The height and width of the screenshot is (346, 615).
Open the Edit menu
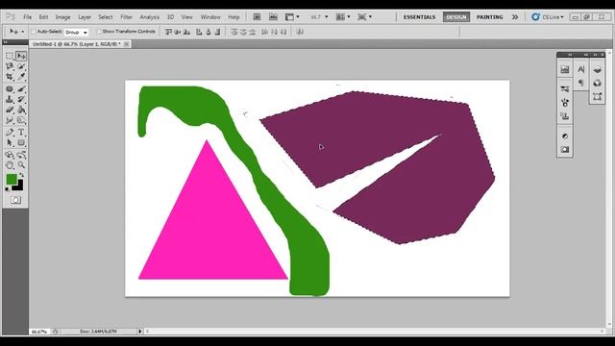click(x=43, y=17)
